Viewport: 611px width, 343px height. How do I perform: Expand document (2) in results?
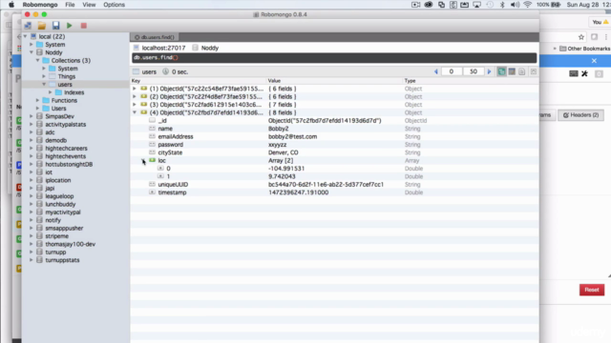point(135,96)
